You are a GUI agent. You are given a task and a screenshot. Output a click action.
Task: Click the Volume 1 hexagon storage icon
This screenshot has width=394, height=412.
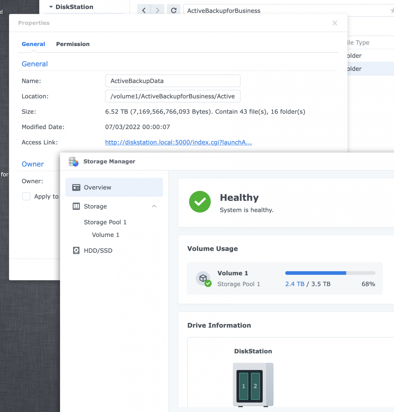[x=203, y=278]
